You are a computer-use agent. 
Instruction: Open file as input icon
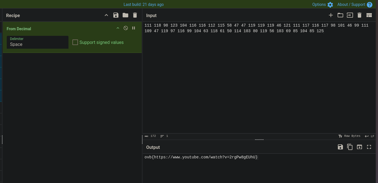350,15
